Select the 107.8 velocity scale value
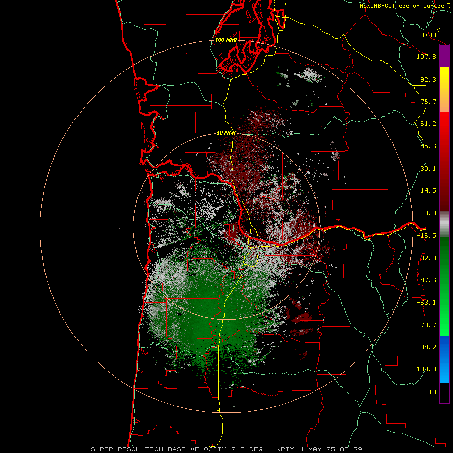The height and width of the screenshot is (453, 453). pyautogui.click(x=426, y=56)
